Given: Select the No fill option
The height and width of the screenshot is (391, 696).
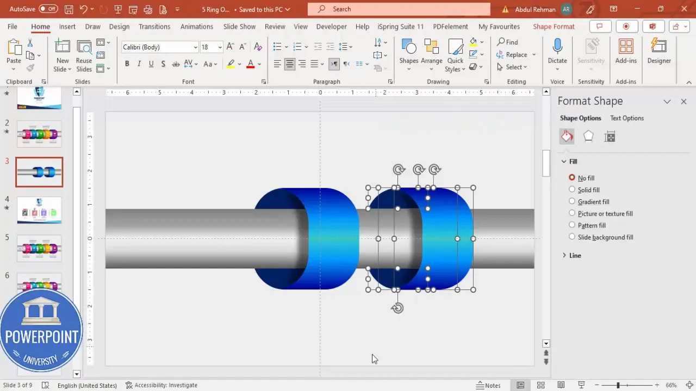Looking at the screenshot, I should (581, 178).
